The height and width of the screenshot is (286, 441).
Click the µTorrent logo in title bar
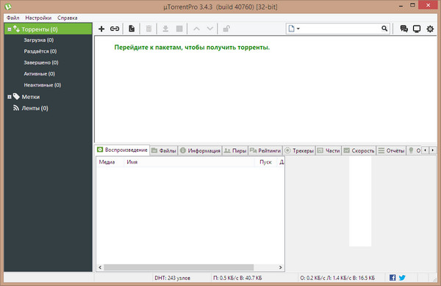pyautogui.click(x=8, y=7)
